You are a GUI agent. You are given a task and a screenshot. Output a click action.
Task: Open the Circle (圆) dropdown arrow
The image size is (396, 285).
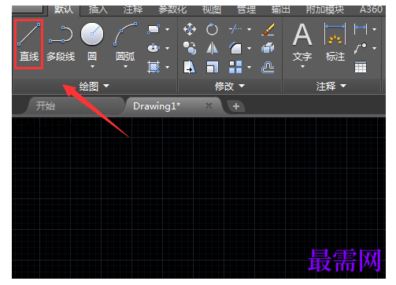tap(92, 67)
